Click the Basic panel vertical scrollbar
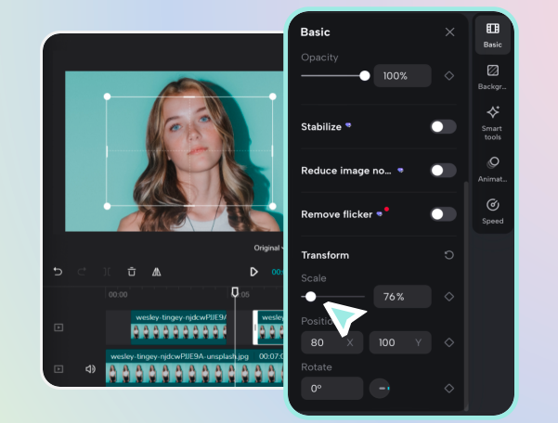 (x=466, y=296)
